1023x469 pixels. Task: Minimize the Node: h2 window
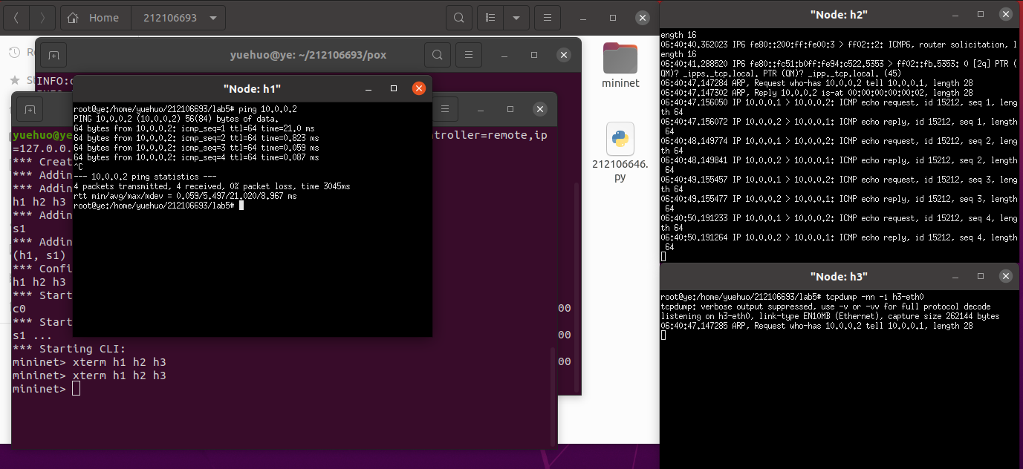click(955, 14)
